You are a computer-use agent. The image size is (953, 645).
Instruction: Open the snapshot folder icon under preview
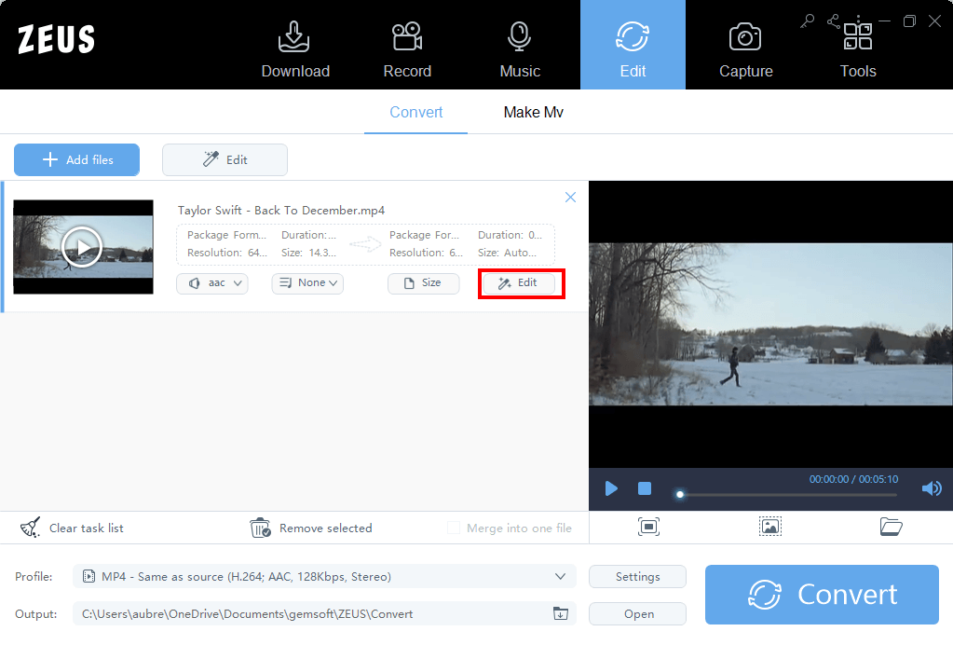coord(891,527)
